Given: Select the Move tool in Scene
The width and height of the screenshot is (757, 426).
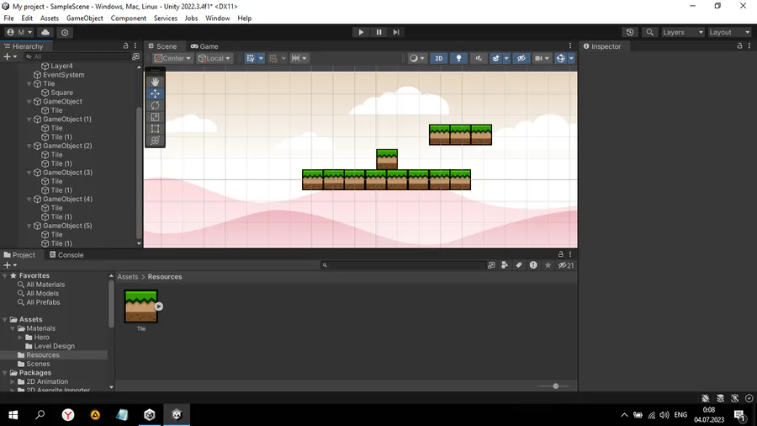Looking at the screenshot, I should coord(155,93).
